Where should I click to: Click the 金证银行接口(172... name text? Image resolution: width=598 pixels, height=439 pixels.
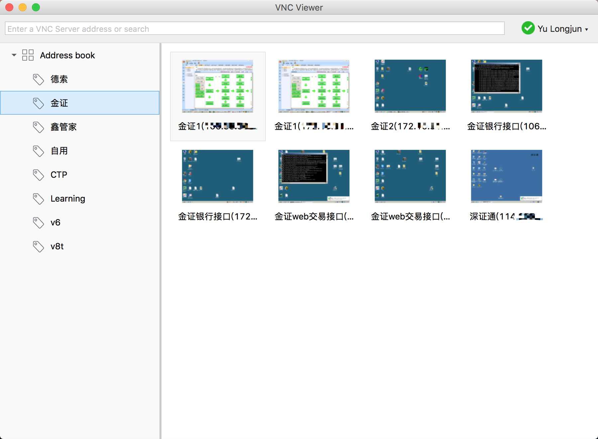218,217
